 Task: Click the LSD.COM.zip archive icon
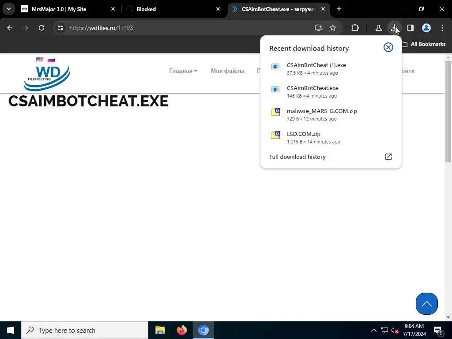coord(275,135)
